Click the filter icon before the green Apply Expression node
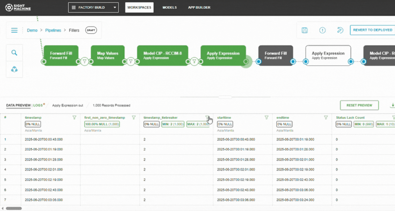The image size is (395, 211). (x=194, y=61)
